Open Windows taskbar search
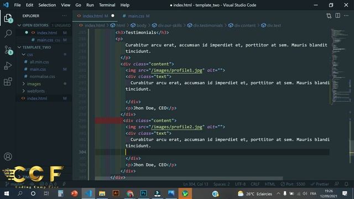 click(20, 193)
